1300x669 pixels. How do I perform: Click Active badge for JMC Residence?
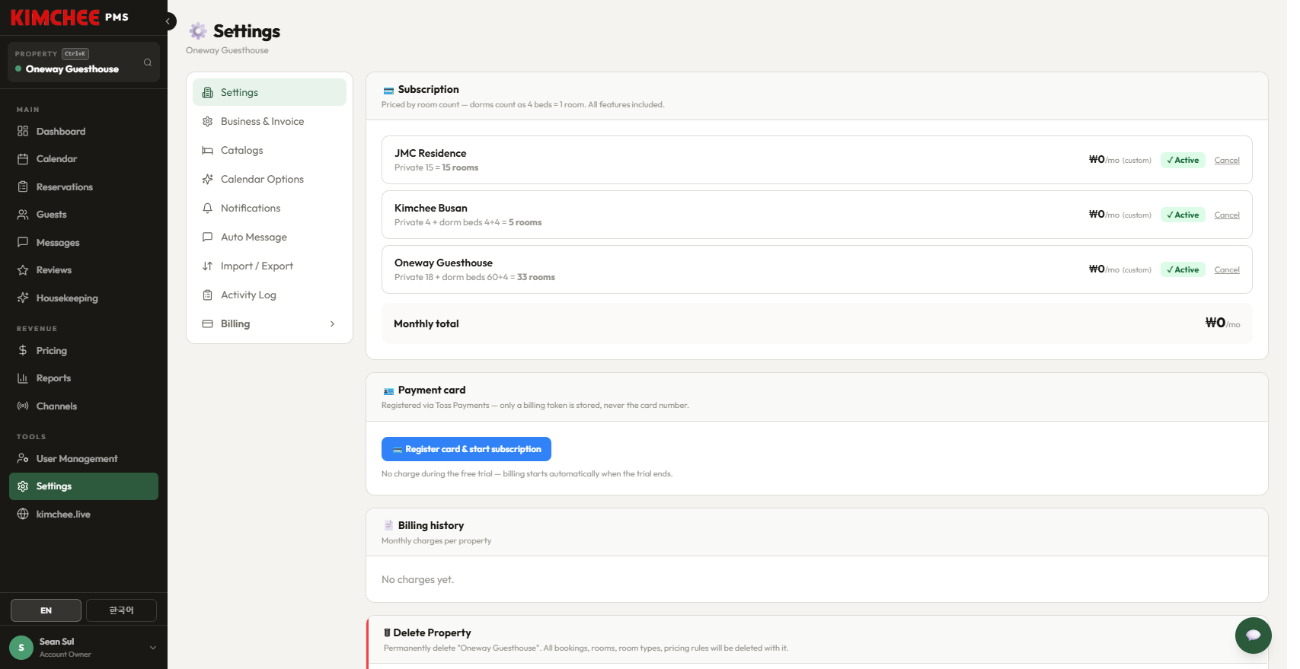point(1183,160)
